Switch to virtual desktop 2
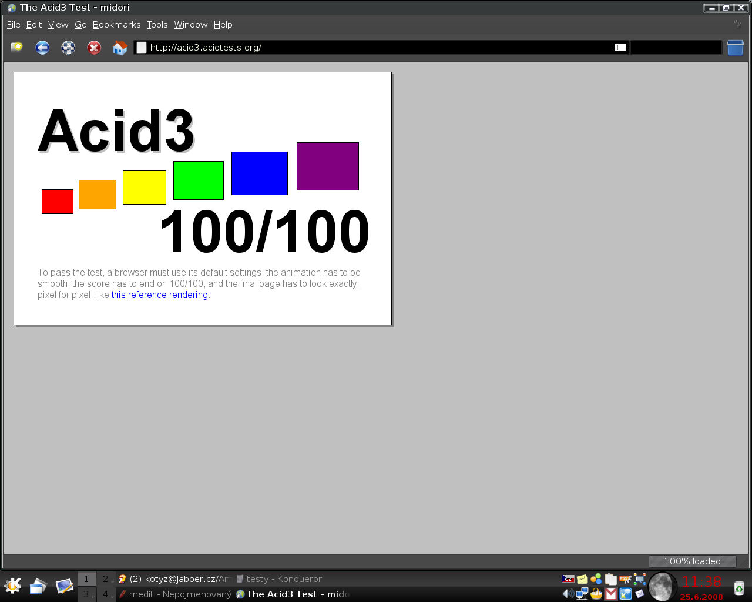752x602 pixels. point(106,579)
